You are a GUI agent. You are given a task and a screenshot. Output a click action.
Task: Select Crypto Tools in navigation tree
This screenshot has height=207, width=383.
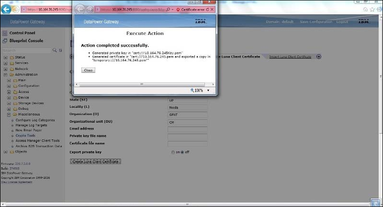(x=25, y=136)
